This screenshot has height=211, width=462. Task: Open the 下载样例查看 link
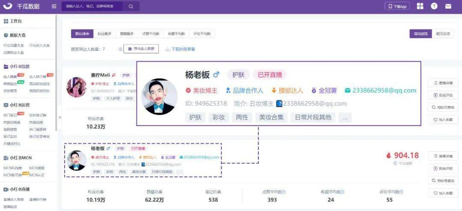tap(180, 49)
